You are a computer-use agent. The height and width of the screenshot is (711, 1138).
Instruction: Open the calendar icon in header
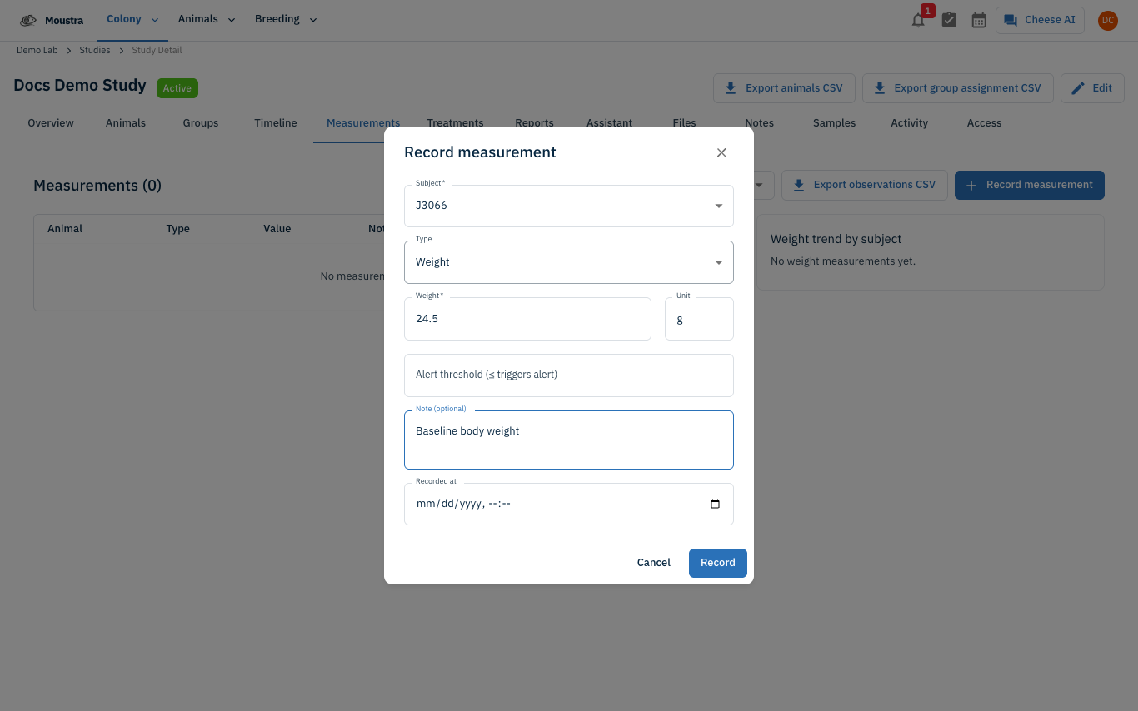pyautogui.click(x=979, y=20)
